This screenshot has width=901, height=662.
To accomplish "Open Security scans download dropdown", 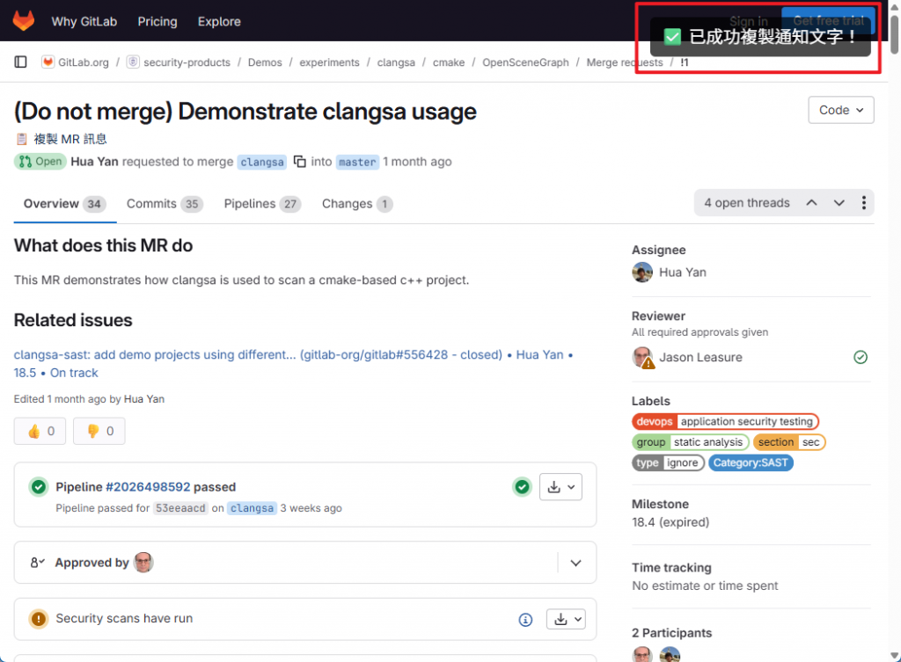I will (x=566, y=619).
